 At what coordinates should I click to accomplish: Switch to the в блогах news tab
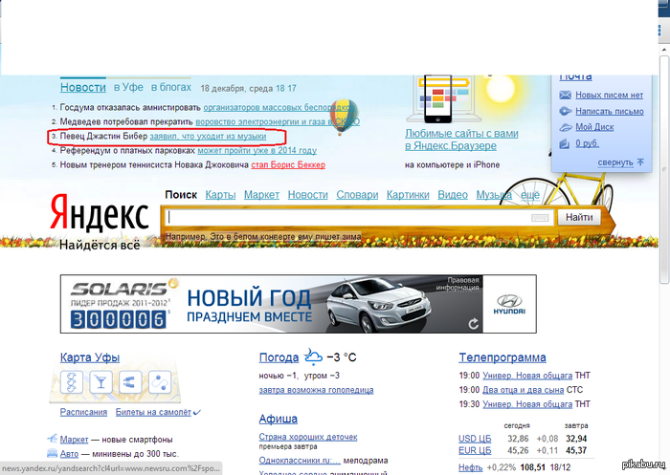tap(171, 87)
